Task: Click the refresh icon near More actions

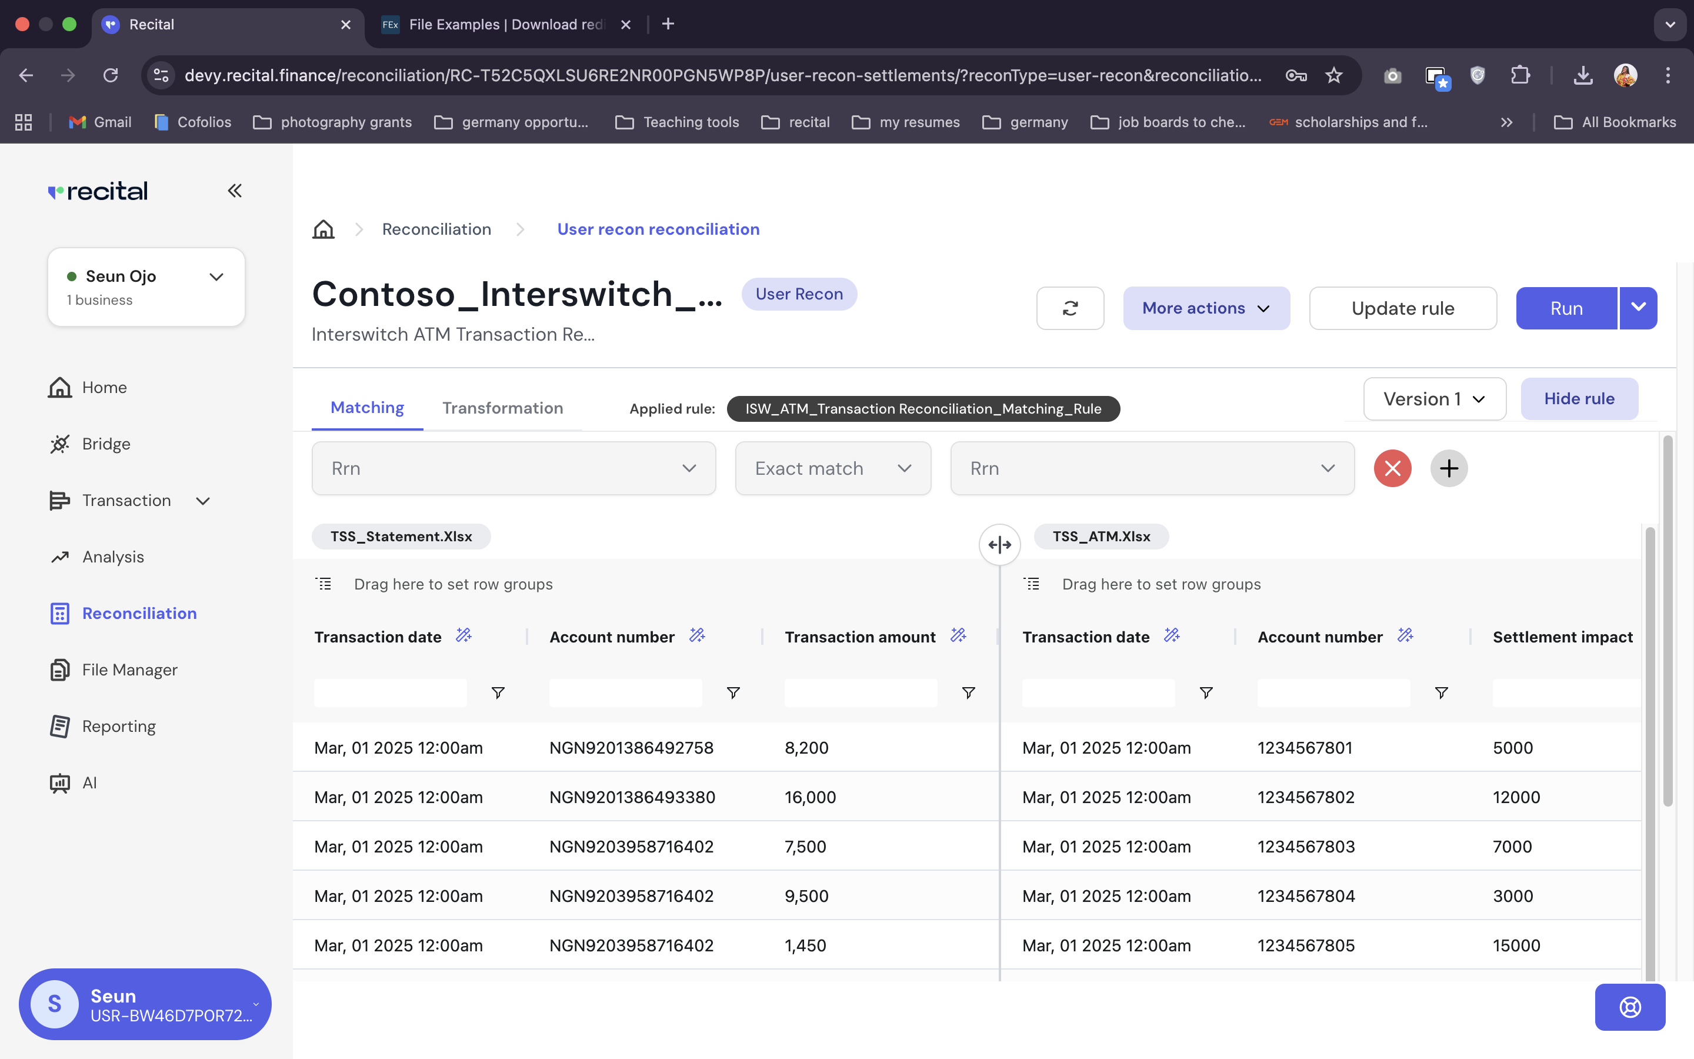Action: click(1069, 308)
